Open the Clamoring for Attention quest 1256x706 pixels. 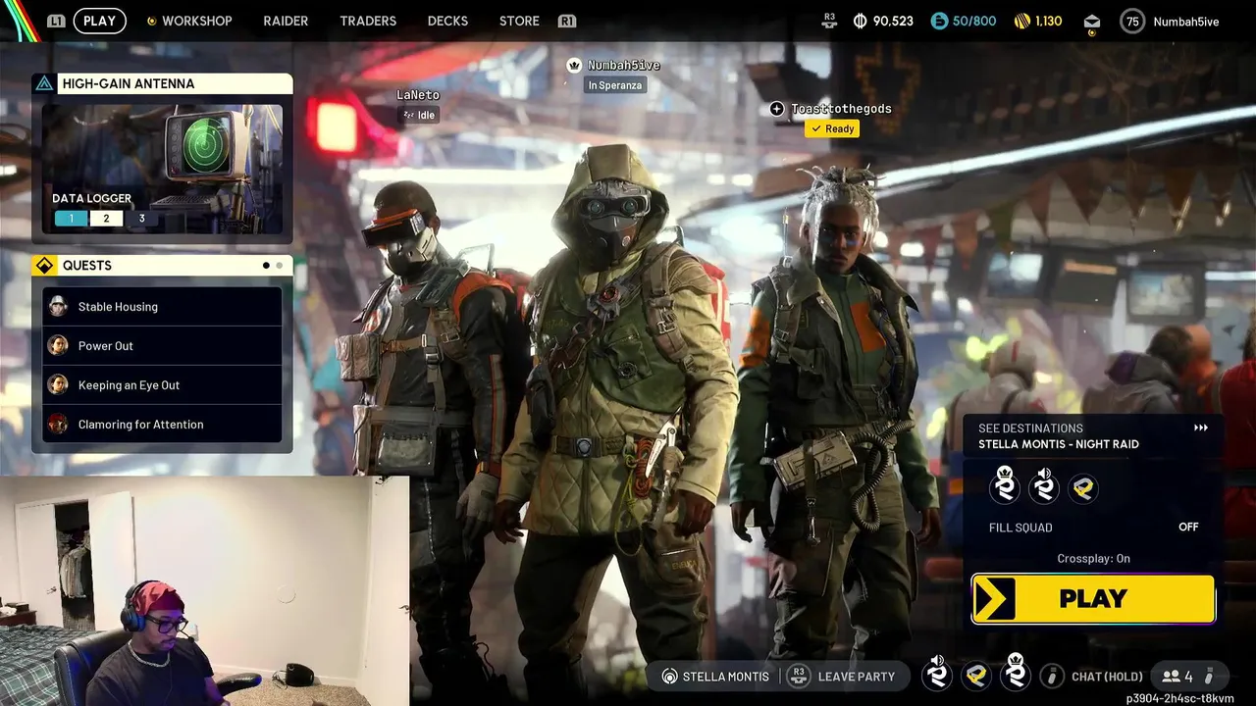[x=162, y=424]
